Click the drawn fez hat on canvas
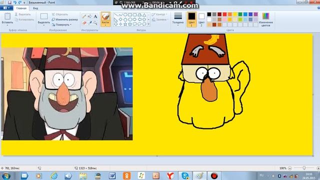 point(205,49)
